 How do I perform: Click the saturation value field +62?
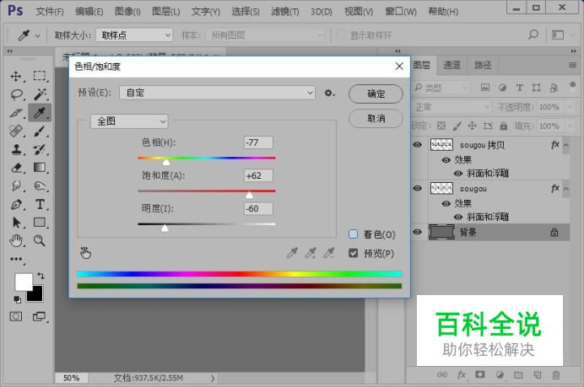pyautogui.click(x=258, y=175)
